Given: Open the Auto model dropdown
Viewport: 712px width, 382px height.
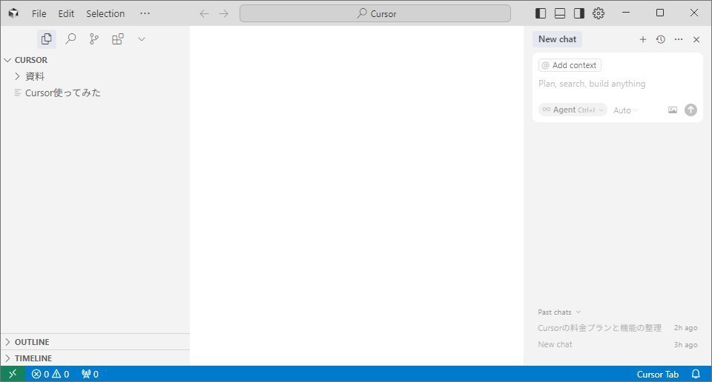Looking at the screenshot, I should coord(625,110).
